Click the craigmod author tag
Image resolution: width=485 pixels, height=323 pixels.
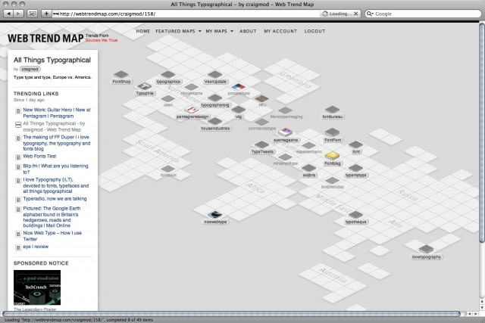coord(30,69)
